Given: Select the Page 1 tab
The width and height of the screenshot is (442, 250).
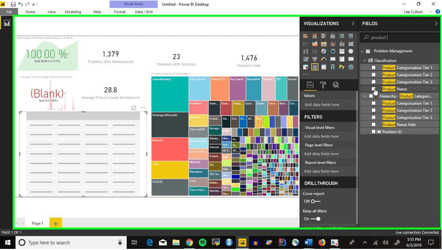Looking at the screenshot, I should (37, 223).
